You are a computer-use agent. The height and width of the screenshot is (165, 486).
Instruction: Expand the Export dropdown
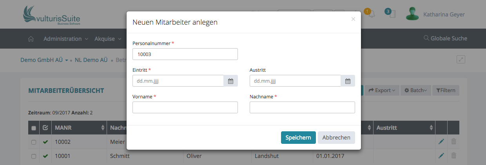pyautogui.click(x=382, y=91)
